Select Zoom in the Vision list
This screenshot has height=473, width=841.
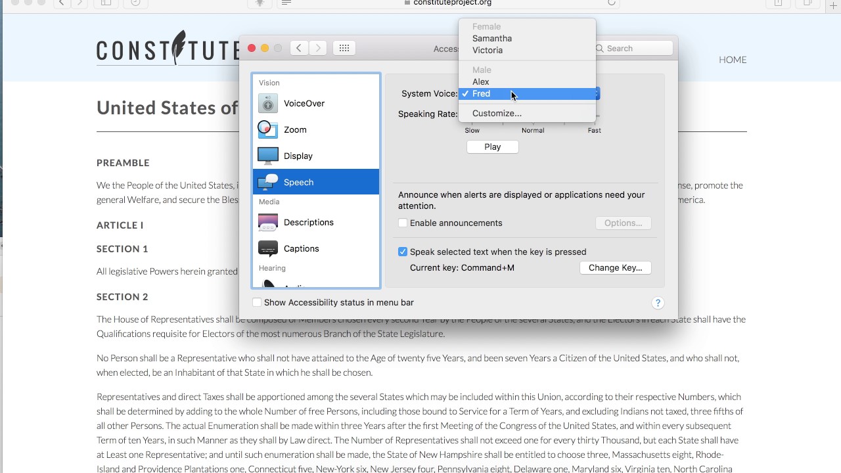316,129
